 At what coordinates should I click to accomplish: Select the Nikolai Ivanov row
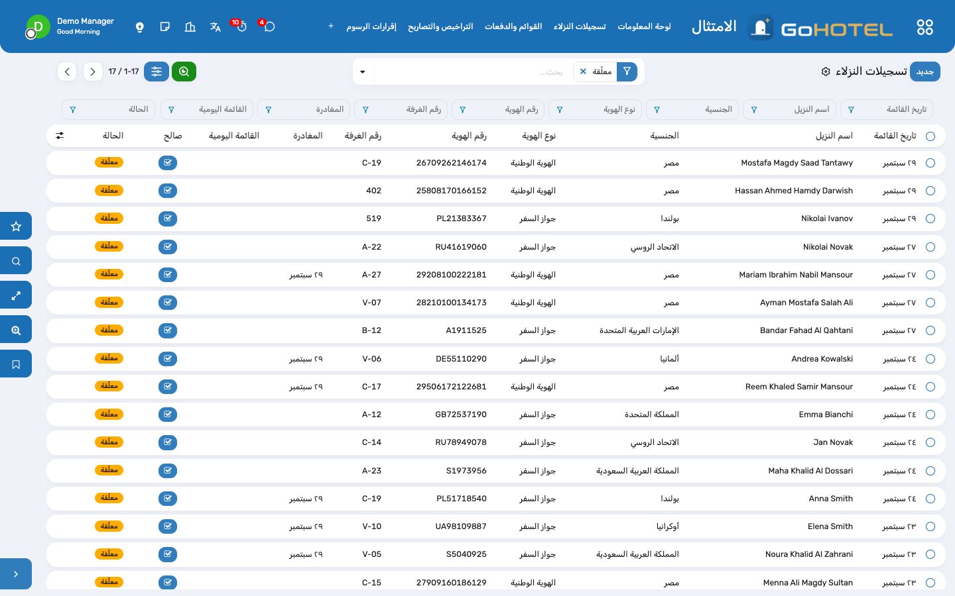(x=930, y=219)
